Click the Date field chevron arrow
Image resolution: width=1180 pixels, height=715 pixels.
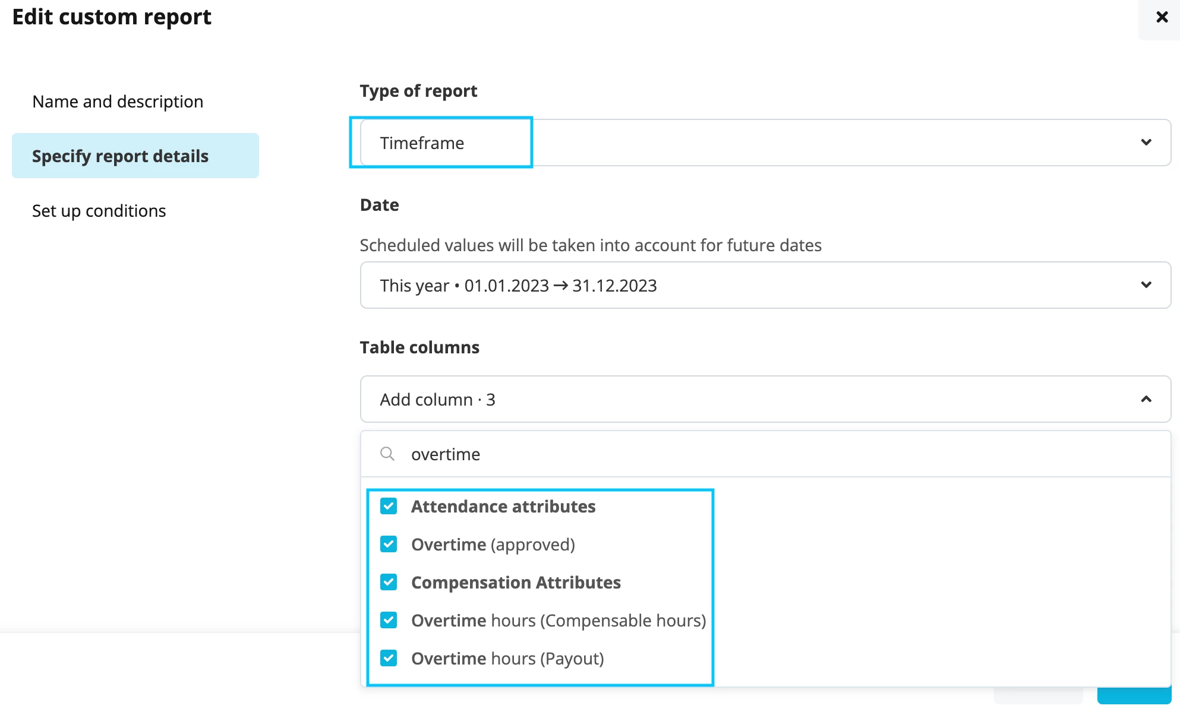[1146, 285]
